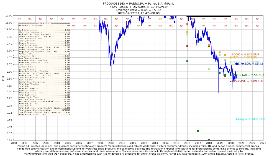The width and height of the screenshot is (277, 156).
Task: Click the cyan Targ price marker
Action: click(x=237, y=119)
